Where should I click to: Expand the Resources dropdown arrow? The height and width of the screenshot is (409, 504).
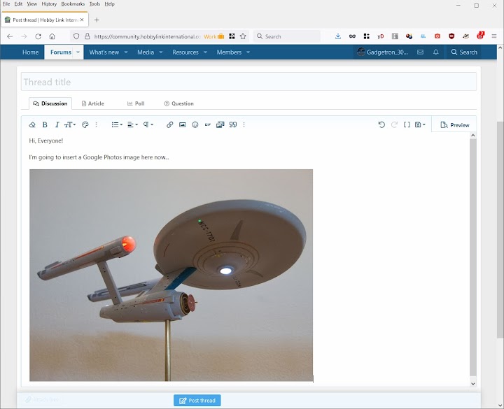205,52
